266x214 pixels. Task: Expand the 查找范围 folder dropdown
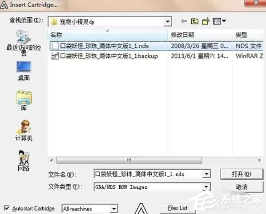168,22
